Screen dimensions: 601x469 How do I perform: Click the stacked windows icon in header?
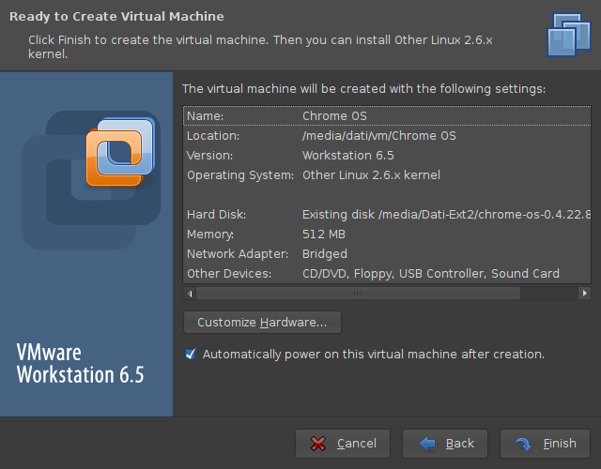pyautogui.click(x=569, y=35)
